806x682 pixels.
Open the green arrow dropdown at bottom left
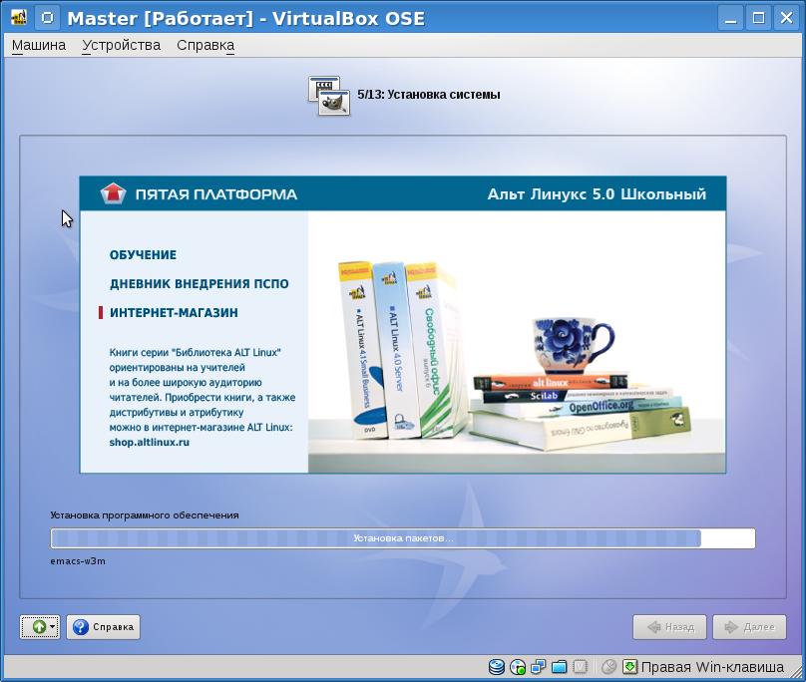point(40,627)
